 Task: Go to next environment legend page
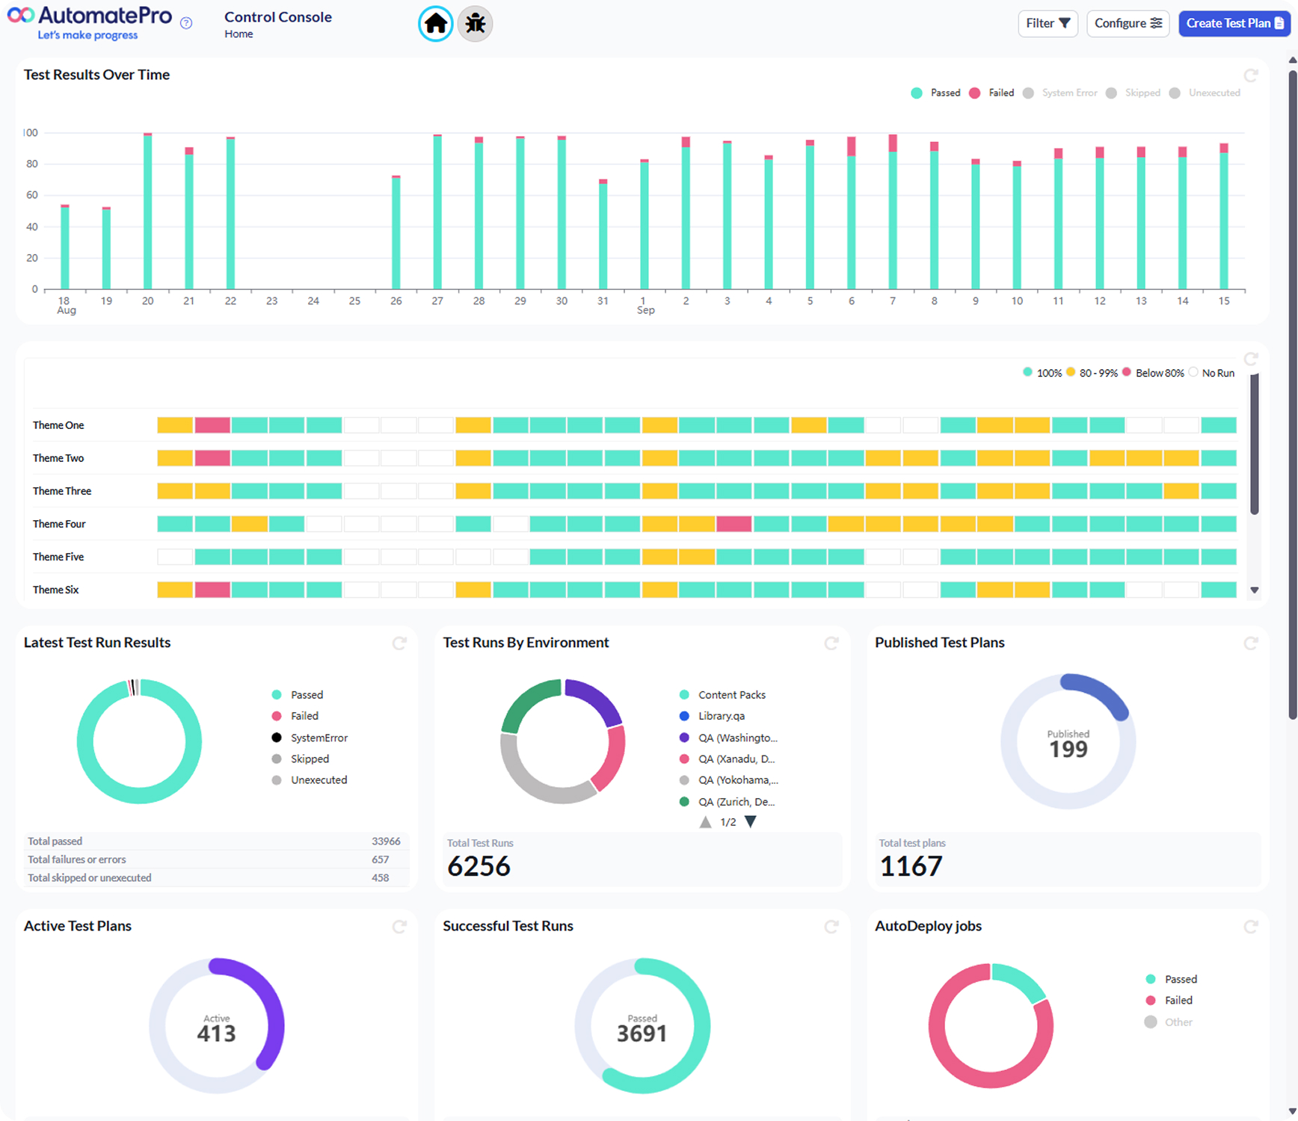[x=751, y=822]
